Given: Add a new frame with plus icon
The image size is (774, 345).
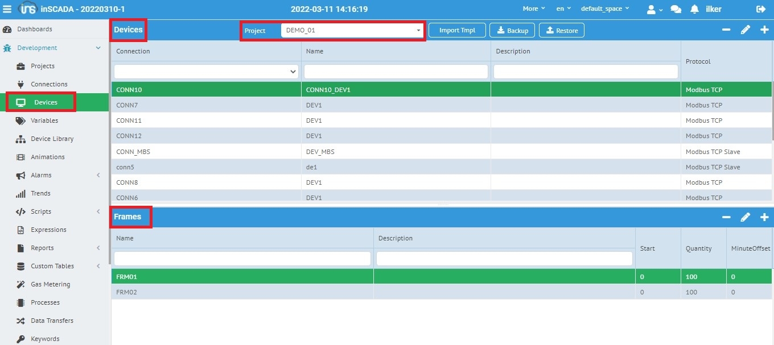Looking at the screenshot, I should (764, 217).
